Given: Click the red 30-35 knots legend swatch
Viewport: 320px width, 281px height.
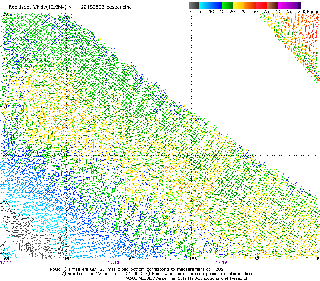Looking at the screenshot, I should point(261,5).
